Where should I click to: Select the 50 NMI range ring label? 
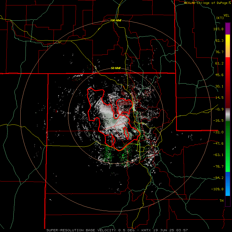116,68
